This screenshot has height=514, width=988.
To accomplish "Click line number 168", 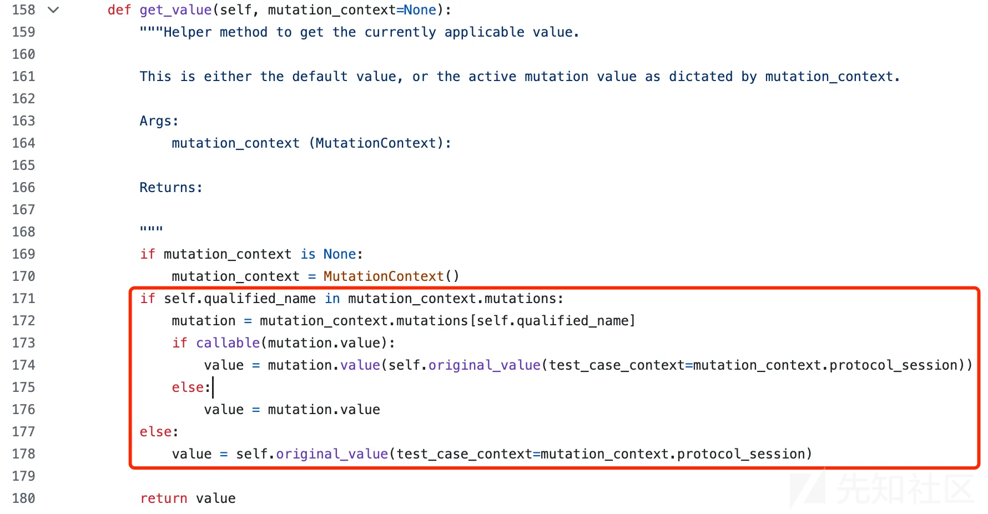I will [23, 232].
